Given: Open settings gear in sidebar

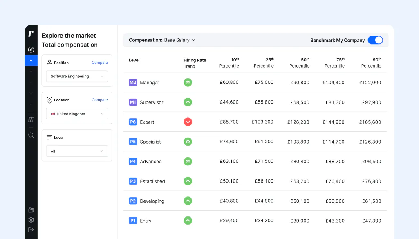Looking at the screenshot, I should click(31, 220).
